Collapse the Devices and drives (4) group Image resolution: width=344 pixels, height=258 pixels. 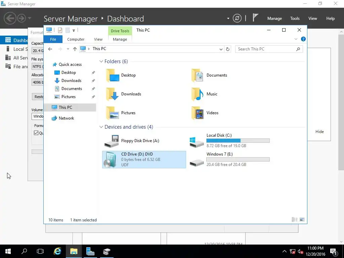[x=101, y=127]
